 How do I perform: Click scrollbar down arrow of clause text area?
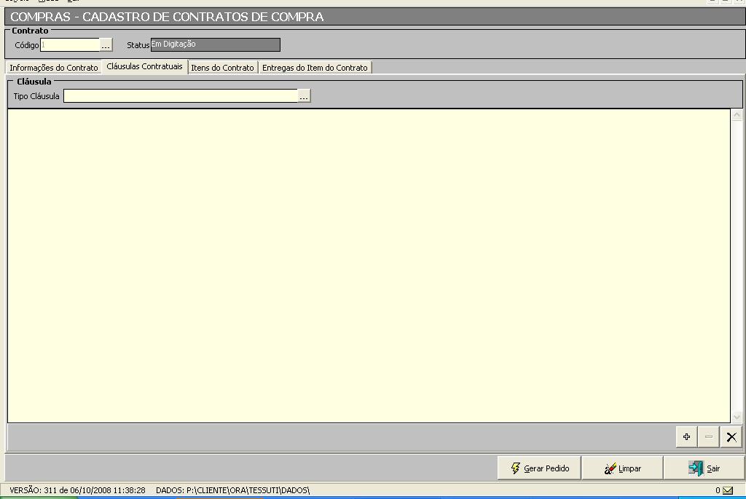point(737,417)
